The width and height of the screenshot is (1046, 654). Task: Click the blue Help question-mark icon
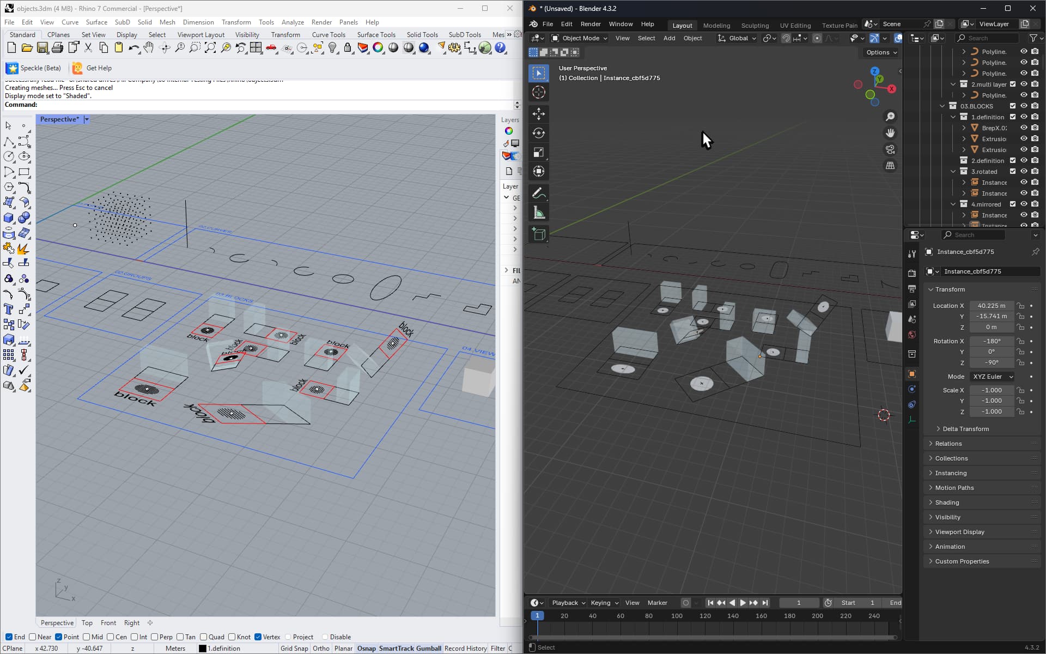tap(500, 48)
